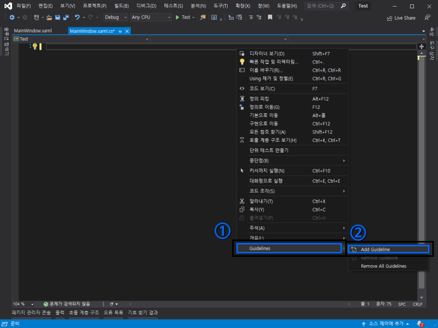Click the Open File folder icon
This screenshot has height=328, width=438.
49,17
